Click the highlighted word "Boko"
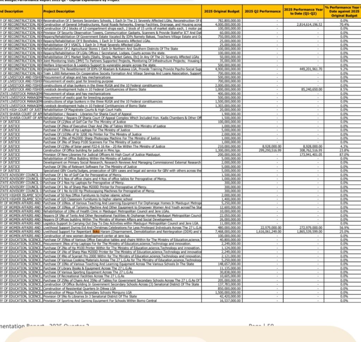The width and height of the screenshot is (361, 342). (x=96, y=232)
